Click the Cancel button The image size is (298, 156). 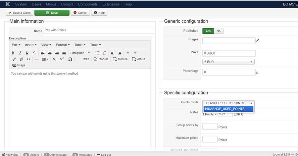pyautogui.click(x=80, y=13)
